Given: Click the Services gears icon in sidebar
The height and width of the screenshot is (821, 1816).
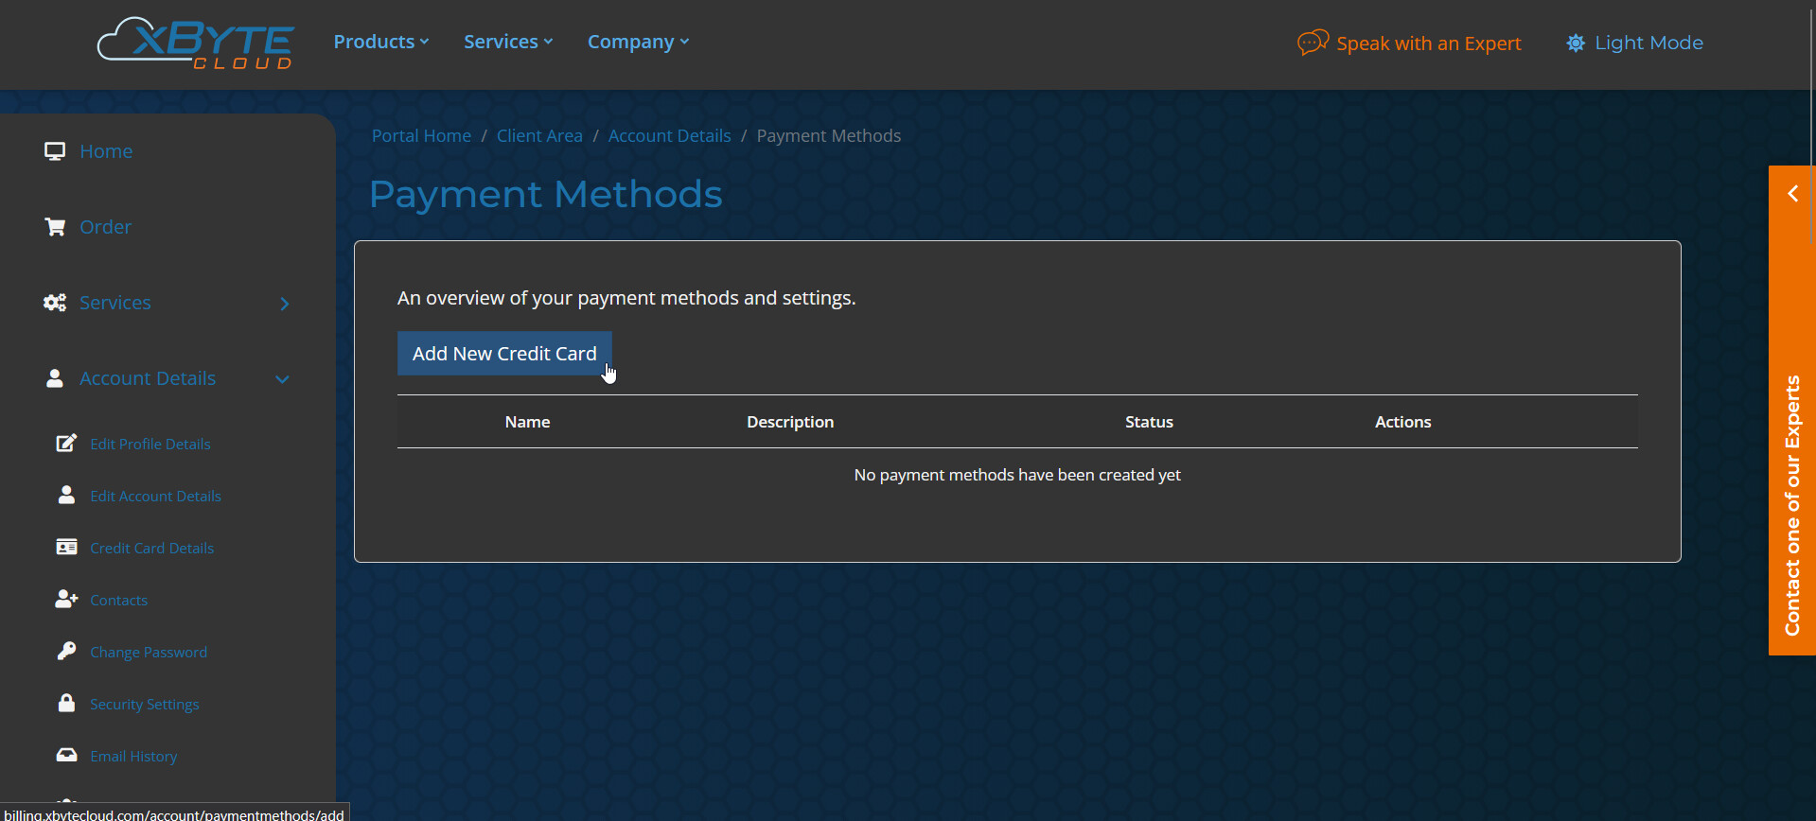Looking at the screenshot, I should point(55,303).
